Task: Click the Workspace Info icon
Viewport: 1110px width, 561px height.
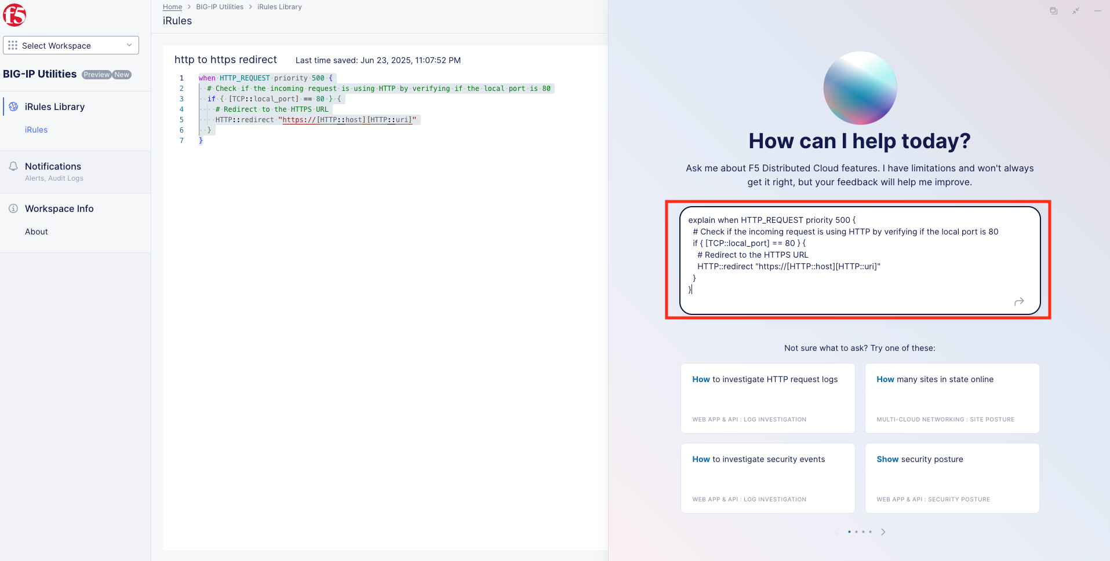Action: 13,208
